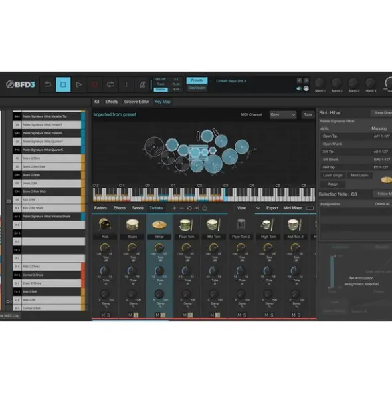The image size is (392, 393).
Task: Load next preset with right arrow
Action: [x=306, y=80]
